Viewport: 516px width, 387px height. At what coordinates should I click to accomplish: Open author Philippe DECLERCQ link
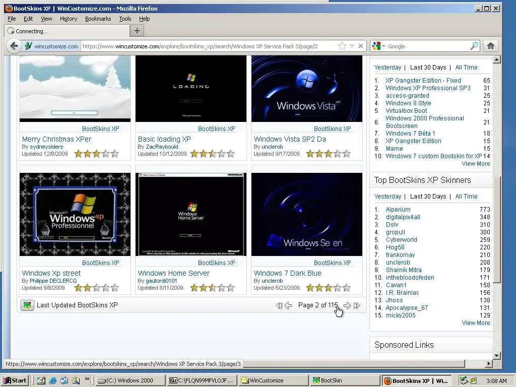[x=53, y=281]
